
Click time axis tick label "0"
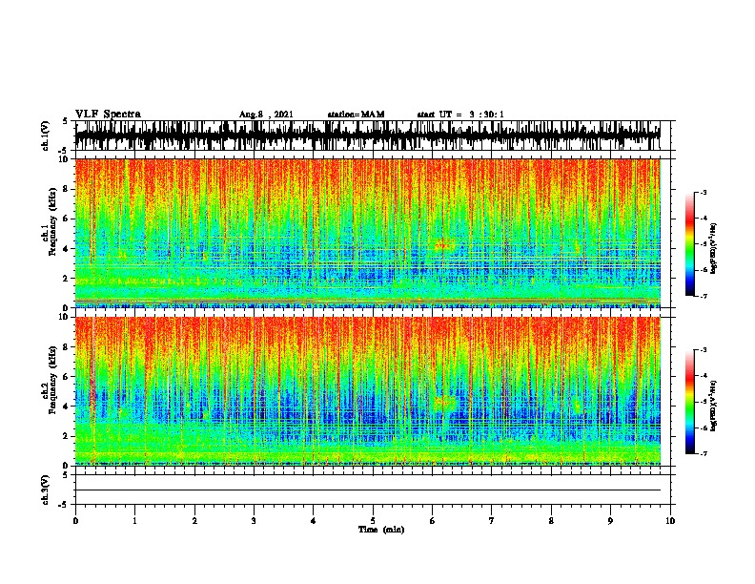pos(75,521)
